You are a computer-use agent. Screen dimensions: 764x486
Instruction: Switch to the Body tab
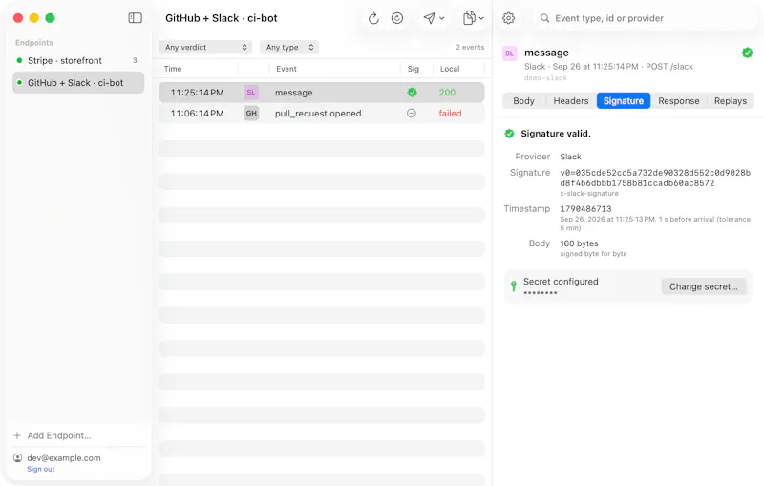point(523,101)
